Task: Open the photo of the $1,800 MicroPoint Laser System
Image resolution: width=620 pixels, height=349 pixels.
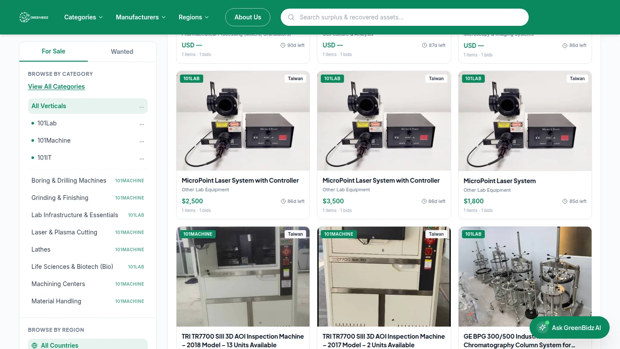Action: point(525,121)
